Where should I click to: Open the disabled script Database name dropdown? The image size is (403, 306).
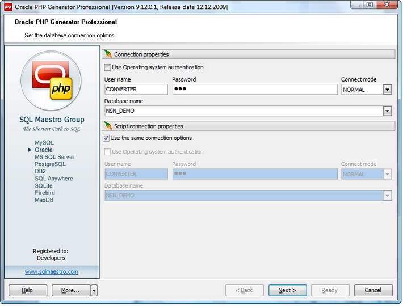[x=387, y=195]
